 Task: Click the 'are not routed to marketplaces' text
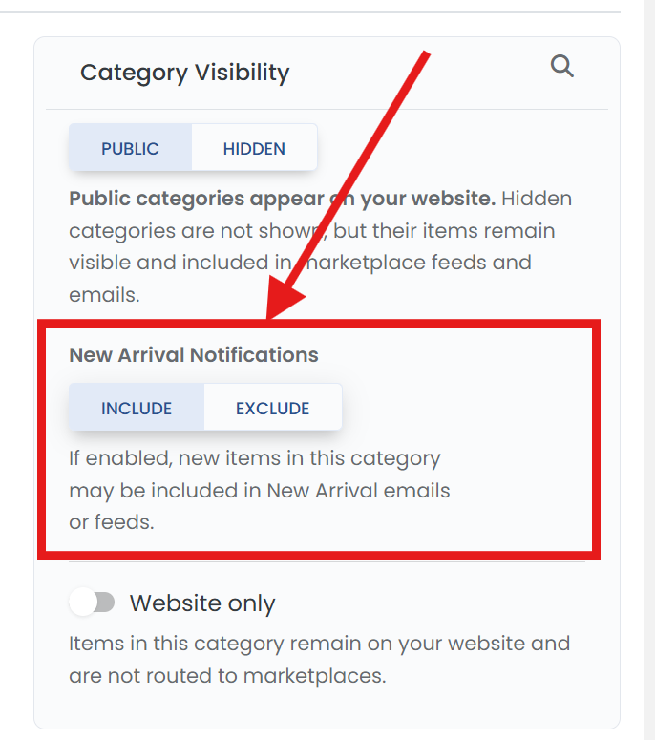tap(227, 676)
